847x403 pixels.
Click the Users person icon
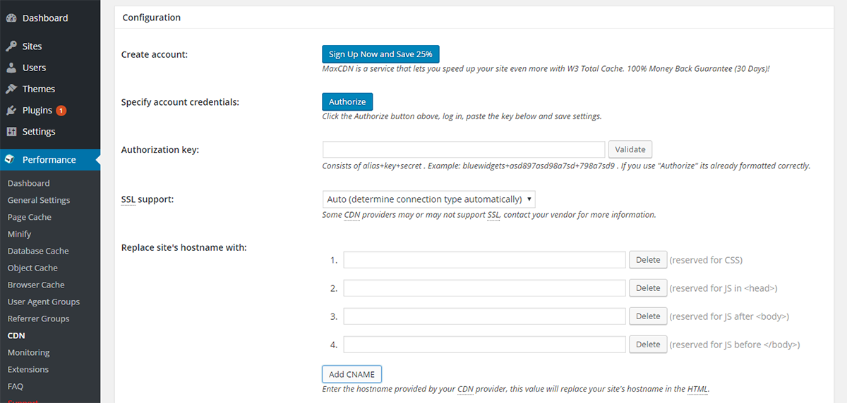(11, 68)
